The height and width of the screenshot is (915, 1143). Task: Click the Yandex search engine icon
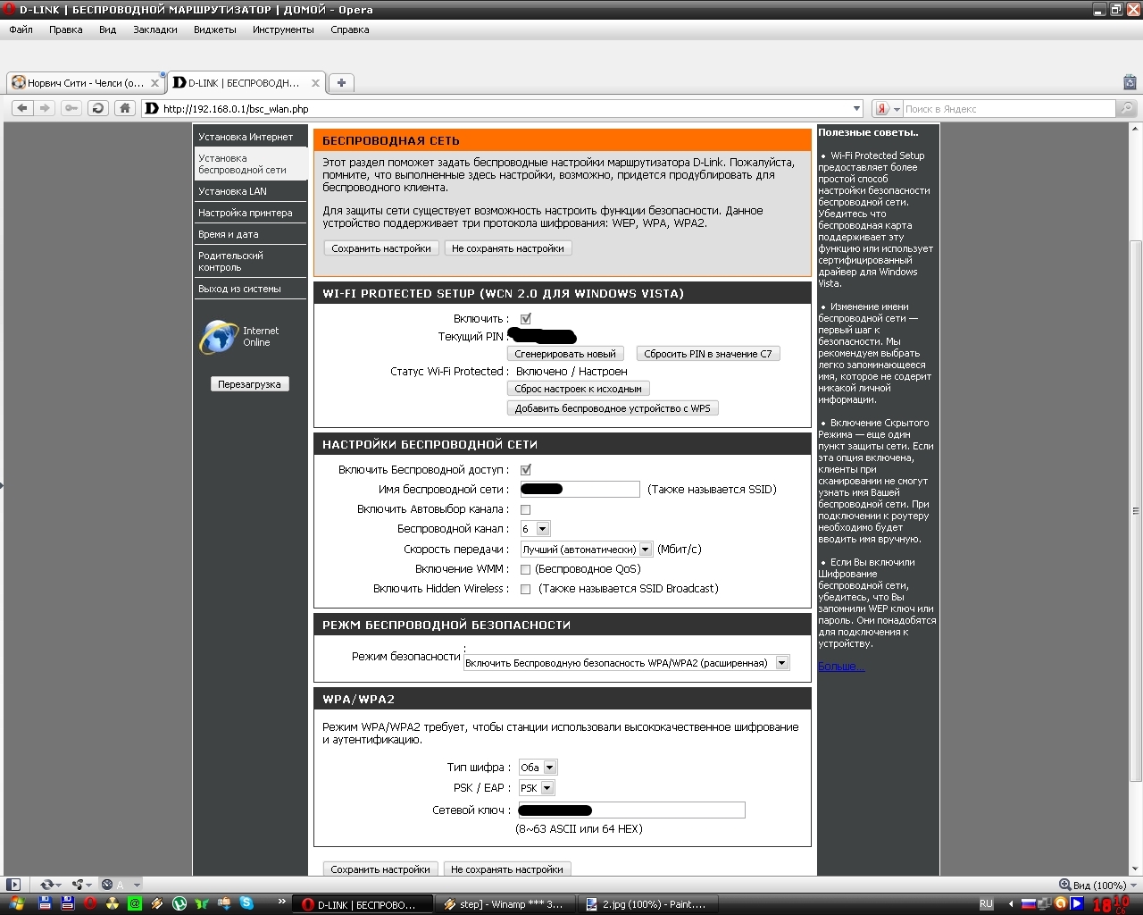(882, 109)
